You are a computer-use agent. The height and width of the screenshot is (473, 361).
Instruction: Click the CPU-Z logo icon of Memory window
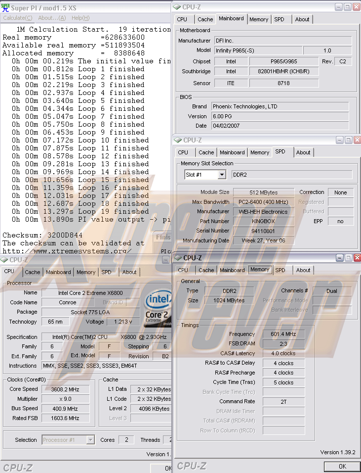click(x=178, y=258)
